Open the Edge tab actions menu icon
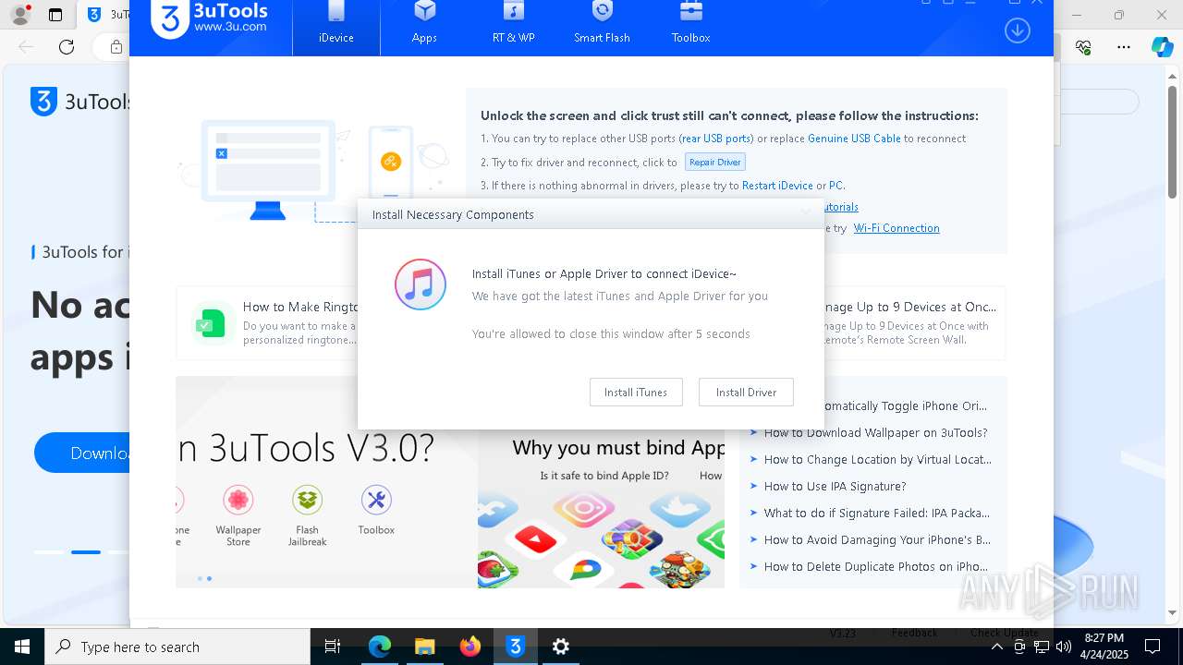The height and width of the screenshot is (665, 1183). [55, 15]
